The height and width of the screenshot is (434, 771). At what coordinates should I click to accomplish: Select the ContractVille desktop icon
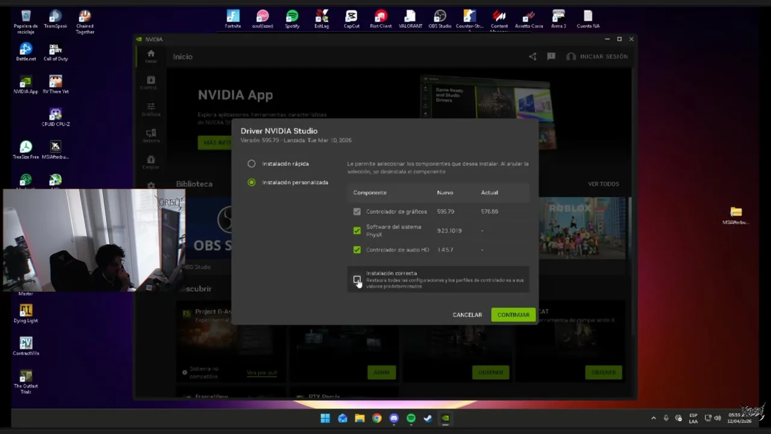26,346
